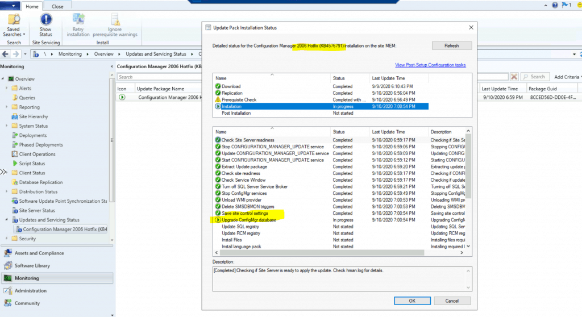
Task: Click vertical scrollbar of steps list
Action: 468,166
